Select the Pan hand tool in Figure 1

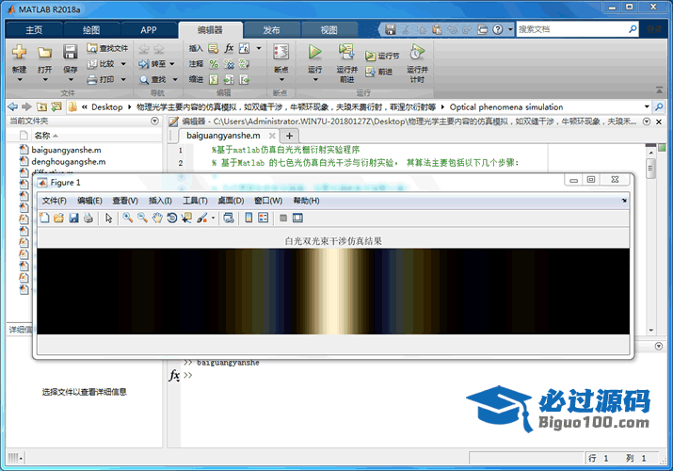click(157, 218)
